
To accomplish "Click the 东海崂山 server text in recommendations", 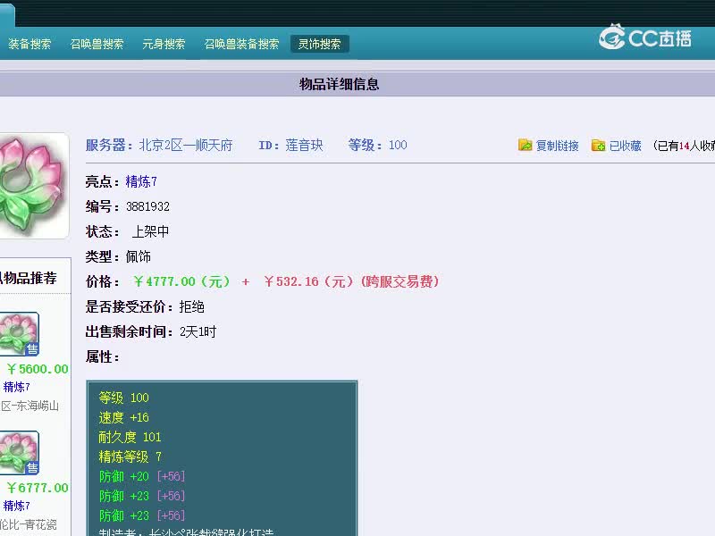I will click(x=36, y=406).
